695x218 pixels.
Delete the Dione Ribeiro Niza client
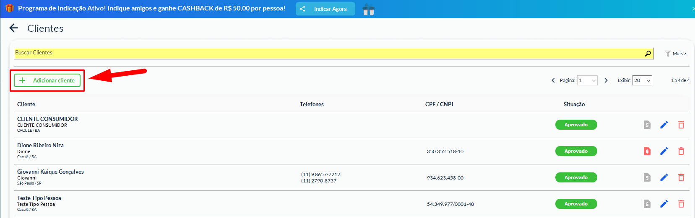click(x=681, y=151)
